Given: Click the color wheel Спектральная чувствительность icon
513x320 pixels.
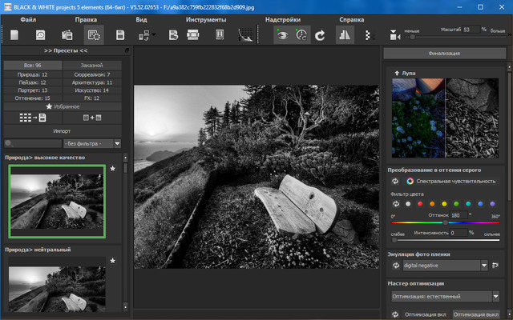Looking at the screenshot, I should click(x=410, y=182).
